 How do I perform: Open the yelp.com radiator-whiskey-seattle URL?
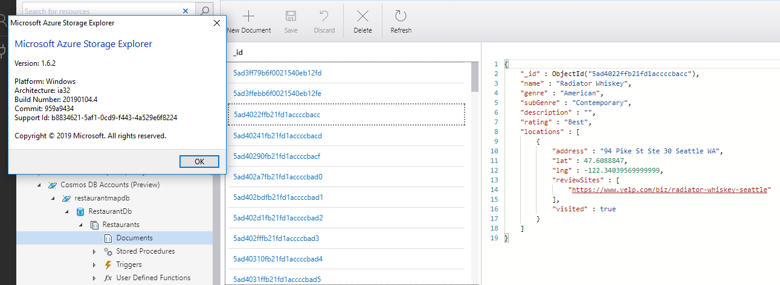pos(669,190)
